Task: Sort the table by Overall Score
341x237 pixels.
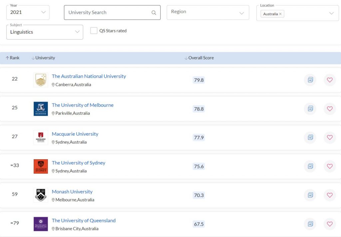Action: tap(199, 58)
